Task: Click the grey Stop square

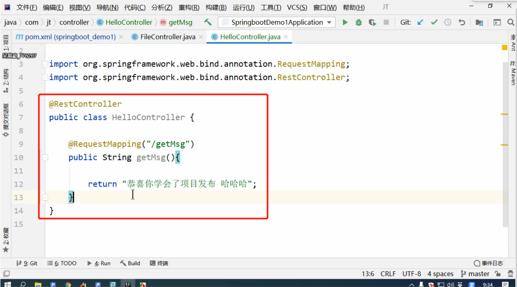Action: pyautogui.click(x=386, y=22)
